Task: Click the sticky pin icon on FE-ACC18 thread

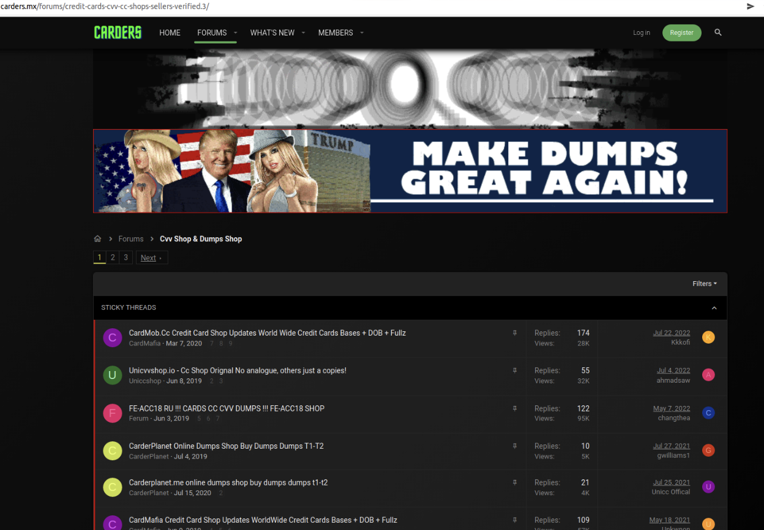Action: pos(515,408)
